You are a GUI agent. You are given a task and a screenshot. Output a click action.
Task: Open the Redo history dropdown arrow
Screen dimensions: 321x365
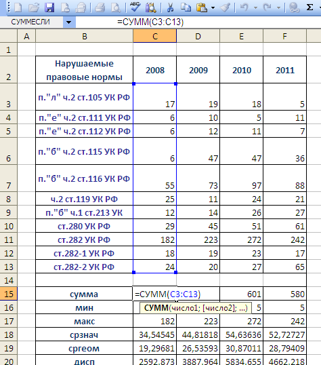coord(278,8)
